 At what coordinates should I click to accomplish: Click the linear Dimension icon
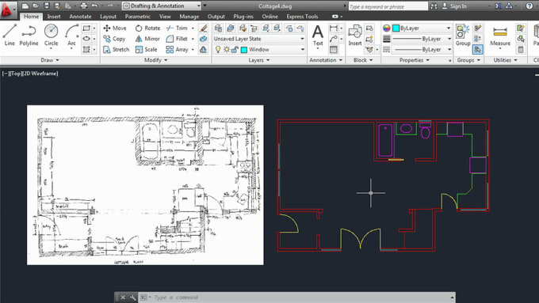click(333, 28)
